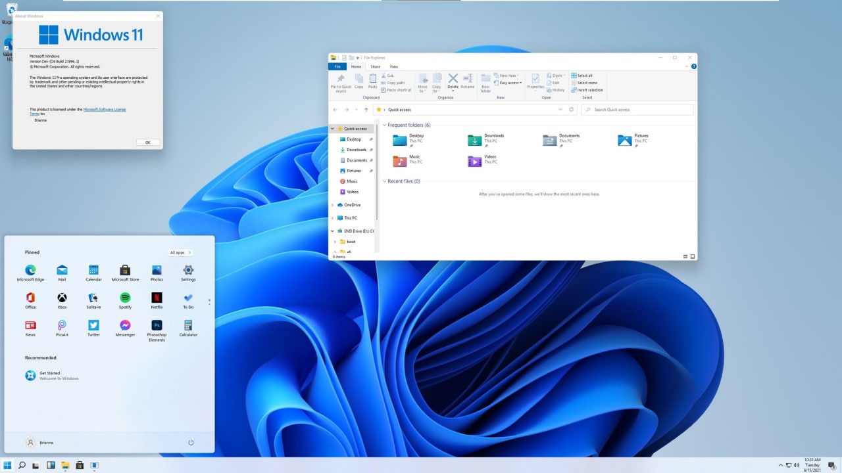The height and width of the screenshot is (473, 842).
Task: Open the To Do app
Action: pos(188,301)
